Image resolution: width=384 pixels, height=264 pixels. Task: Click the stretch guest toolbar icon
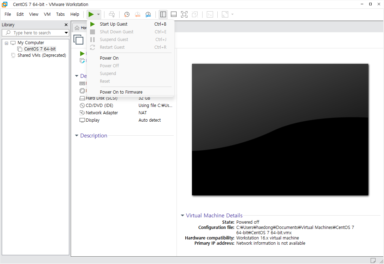click(225, 14)
